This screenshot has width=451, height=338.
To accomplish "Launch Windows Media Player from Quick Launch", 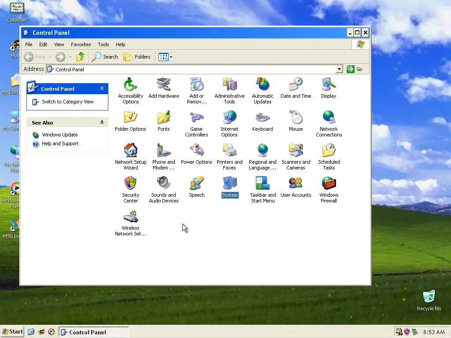I will point(51,332).
